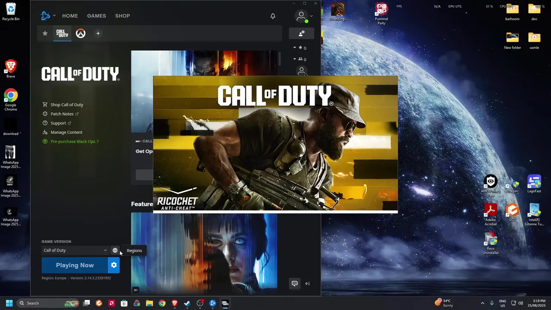Open File Explorer from taskbar
This screenshot has height=310, width=551.
pyautogui.click(x=149, y=303)
